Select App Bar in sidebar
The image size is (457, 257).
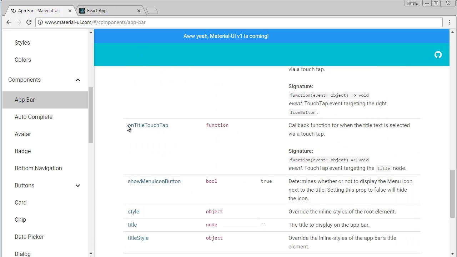point(45,100)
